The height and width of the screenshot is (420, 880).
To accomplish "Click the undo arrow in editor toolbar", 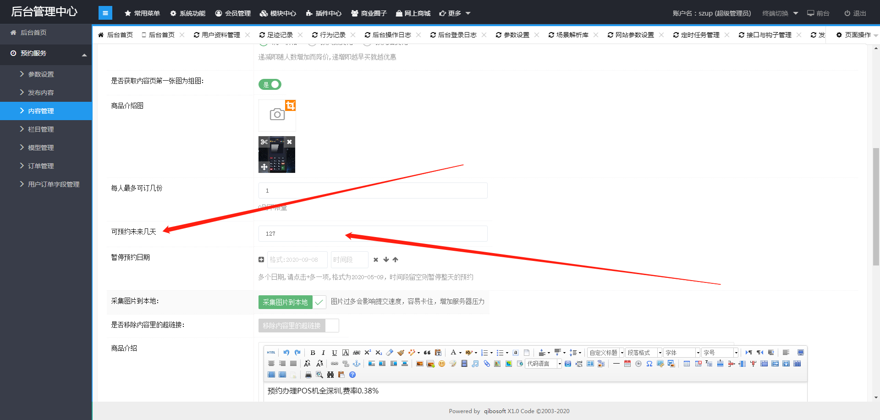I will pos(286,353).
